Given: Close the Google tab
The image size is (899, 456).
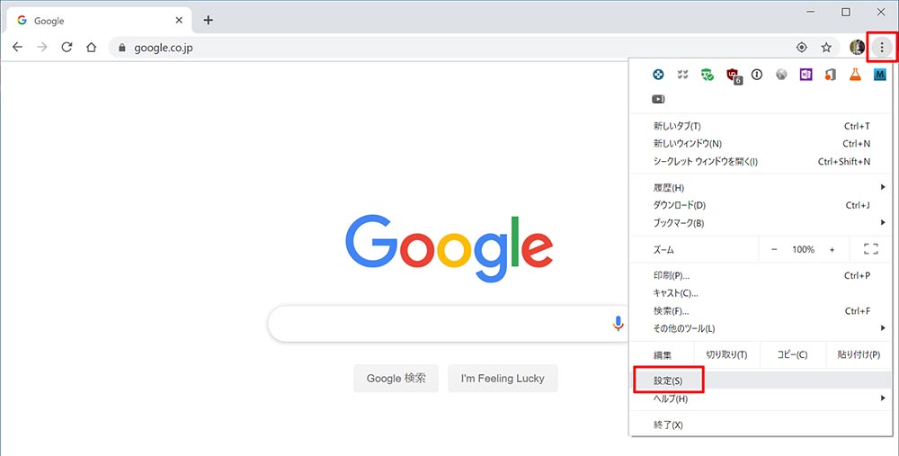Looking at the screenshot, I should [179, 20].
